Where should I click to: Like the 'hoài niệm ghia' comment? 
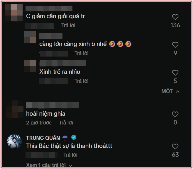point(175,114)
